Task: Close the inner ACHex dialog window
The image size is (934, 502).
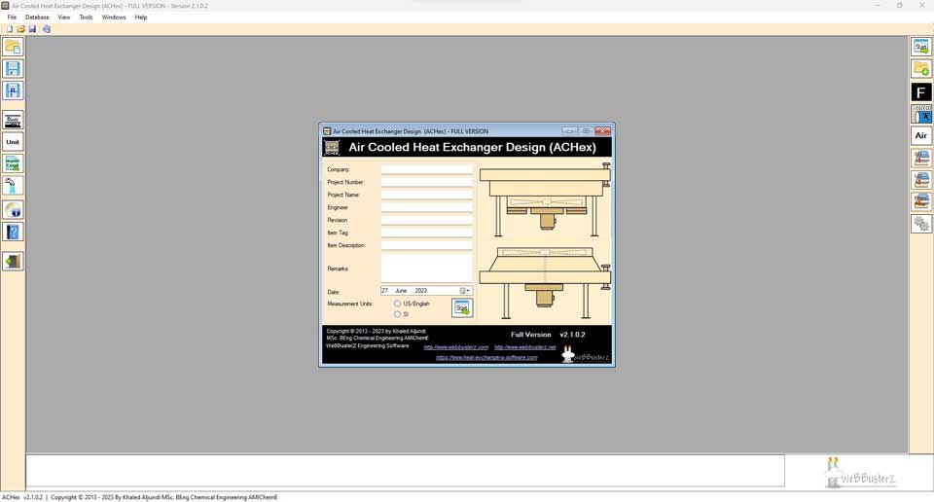Action: pyautogui.click(x=602, y=131)
